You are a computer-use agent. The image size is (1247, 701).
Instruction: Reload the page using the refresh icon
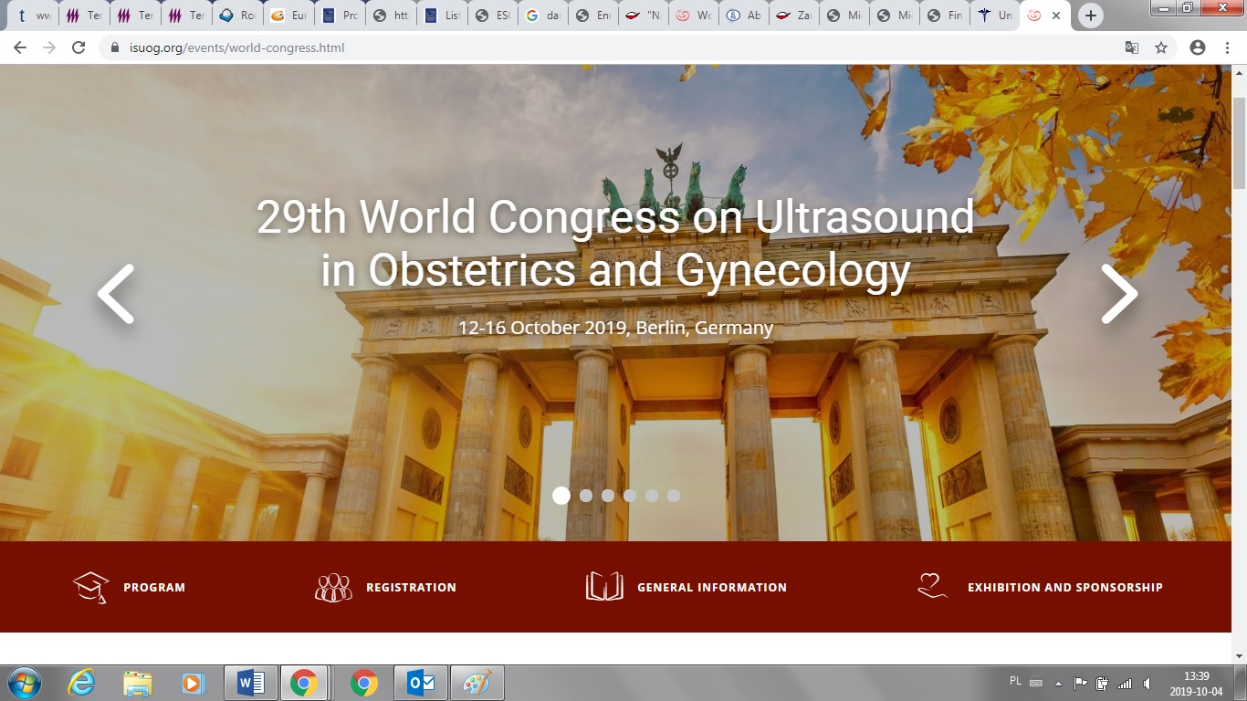[x=79, y=47]
